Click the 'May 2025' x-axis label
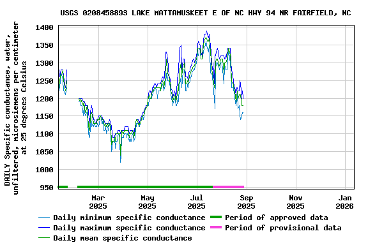Image resolution: width=368 pixels, height=245 pixels. 148,202
